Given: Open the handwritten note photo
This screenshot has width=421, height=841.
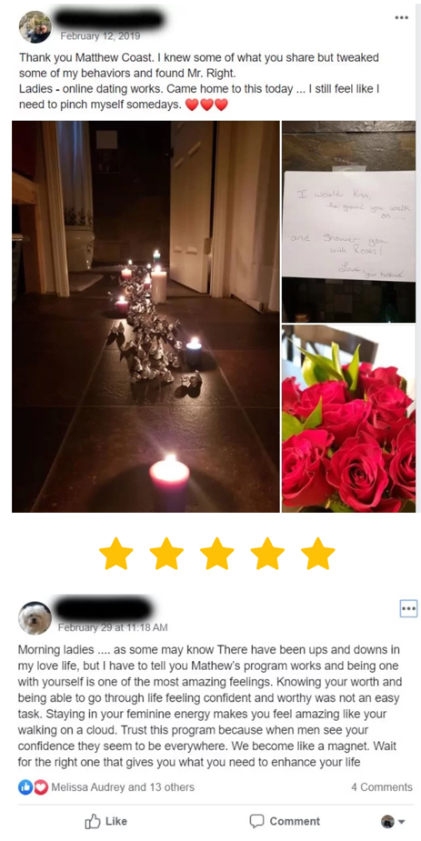Looking at the screenshot, I should pos(348,222).
